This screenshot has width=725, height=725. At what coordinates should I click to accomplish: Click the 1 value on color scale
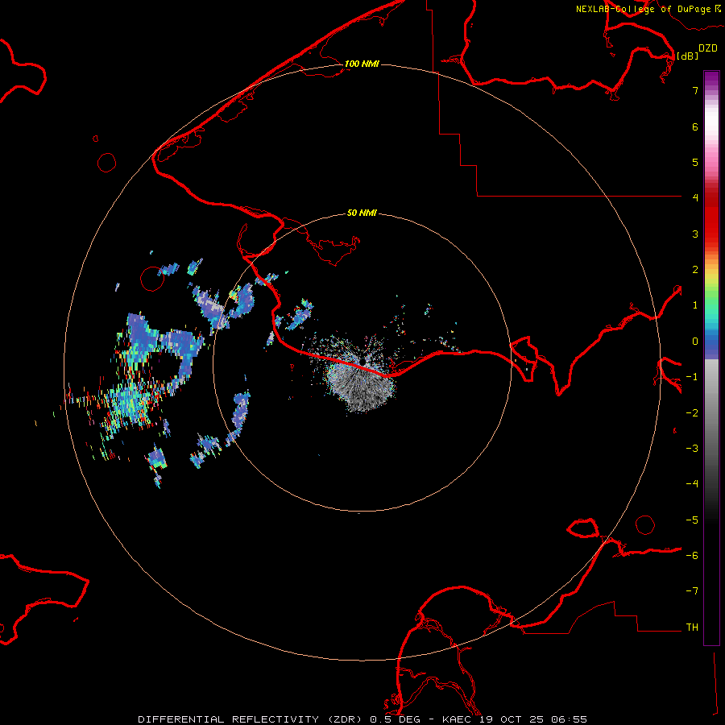695,305
